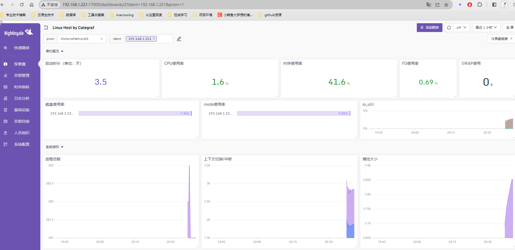Viewport: 515px width, 250px height.
Task: Click the 不安全 security warning icon
Action: 43,5
